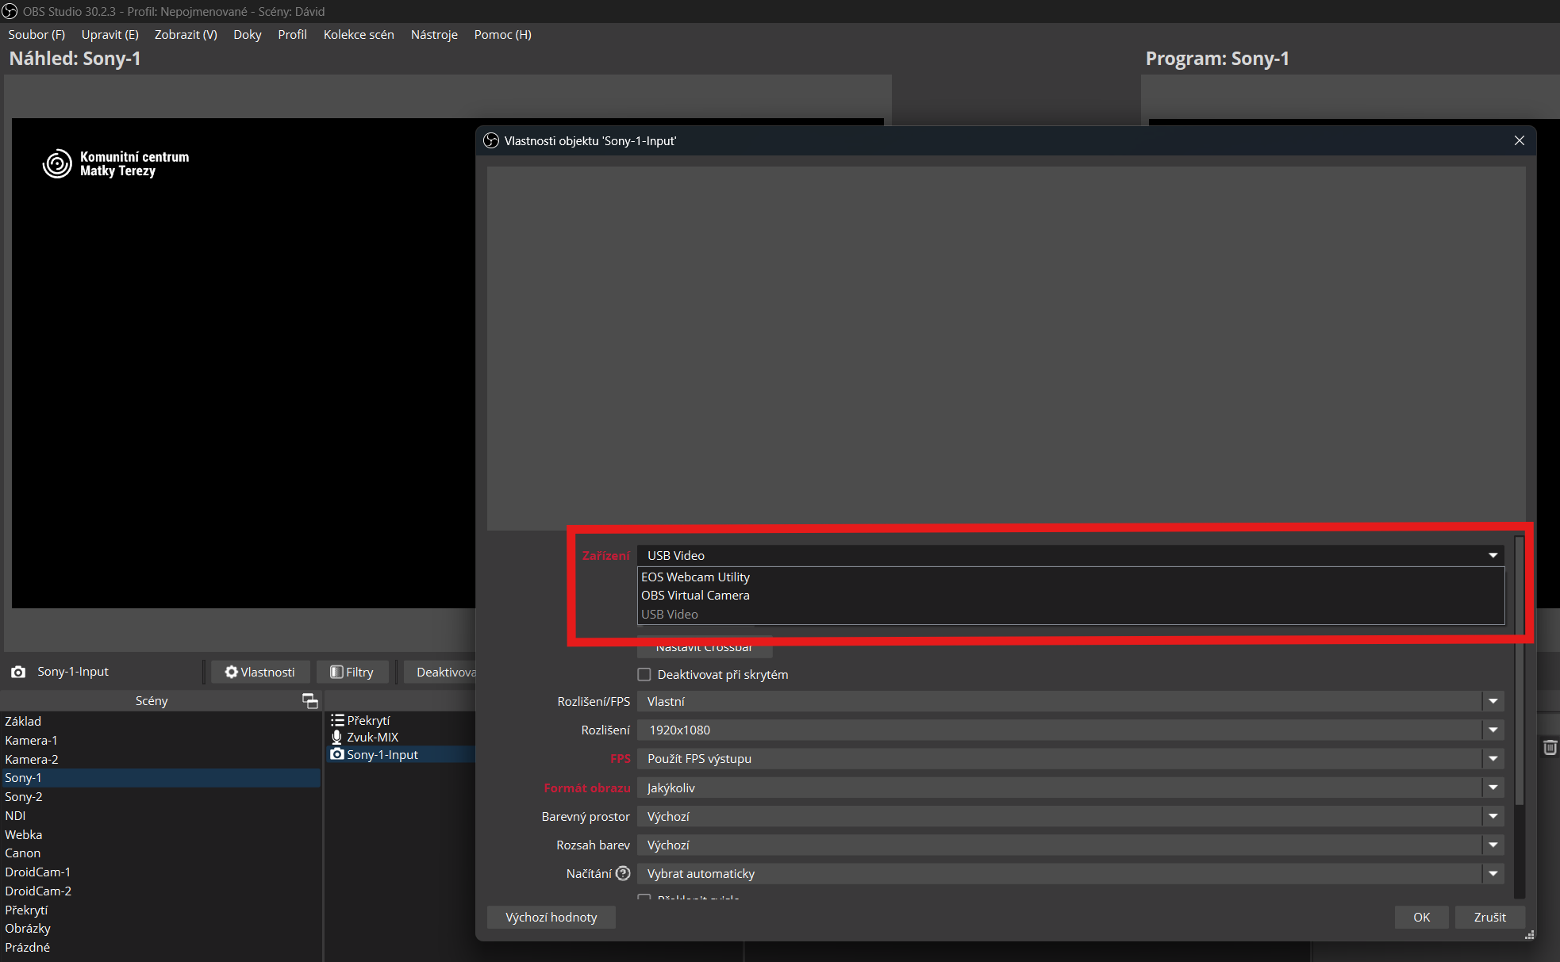The width and height of the screenshot is (1560, 962).
Task: Select EOS Webcam Utility from device list
Action: tap(695, 577)
